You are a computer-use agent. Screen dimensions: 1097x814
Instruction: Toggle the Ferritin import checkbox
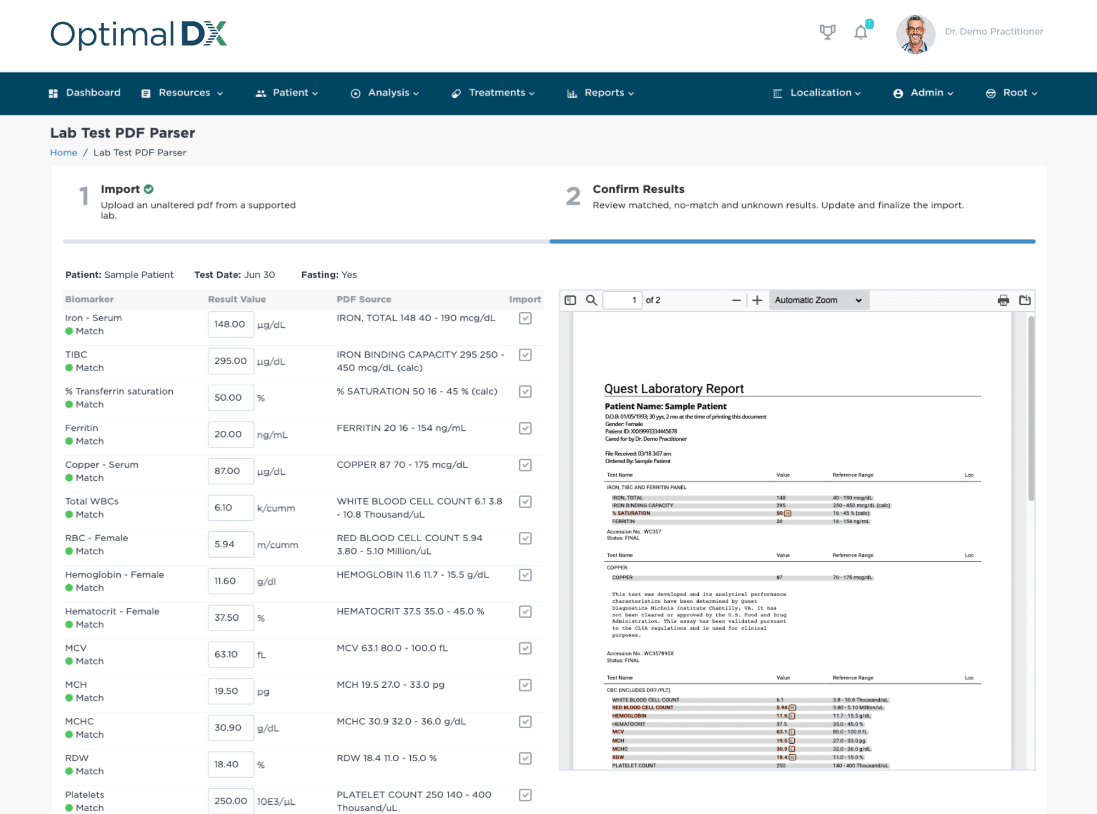point(525,428)
